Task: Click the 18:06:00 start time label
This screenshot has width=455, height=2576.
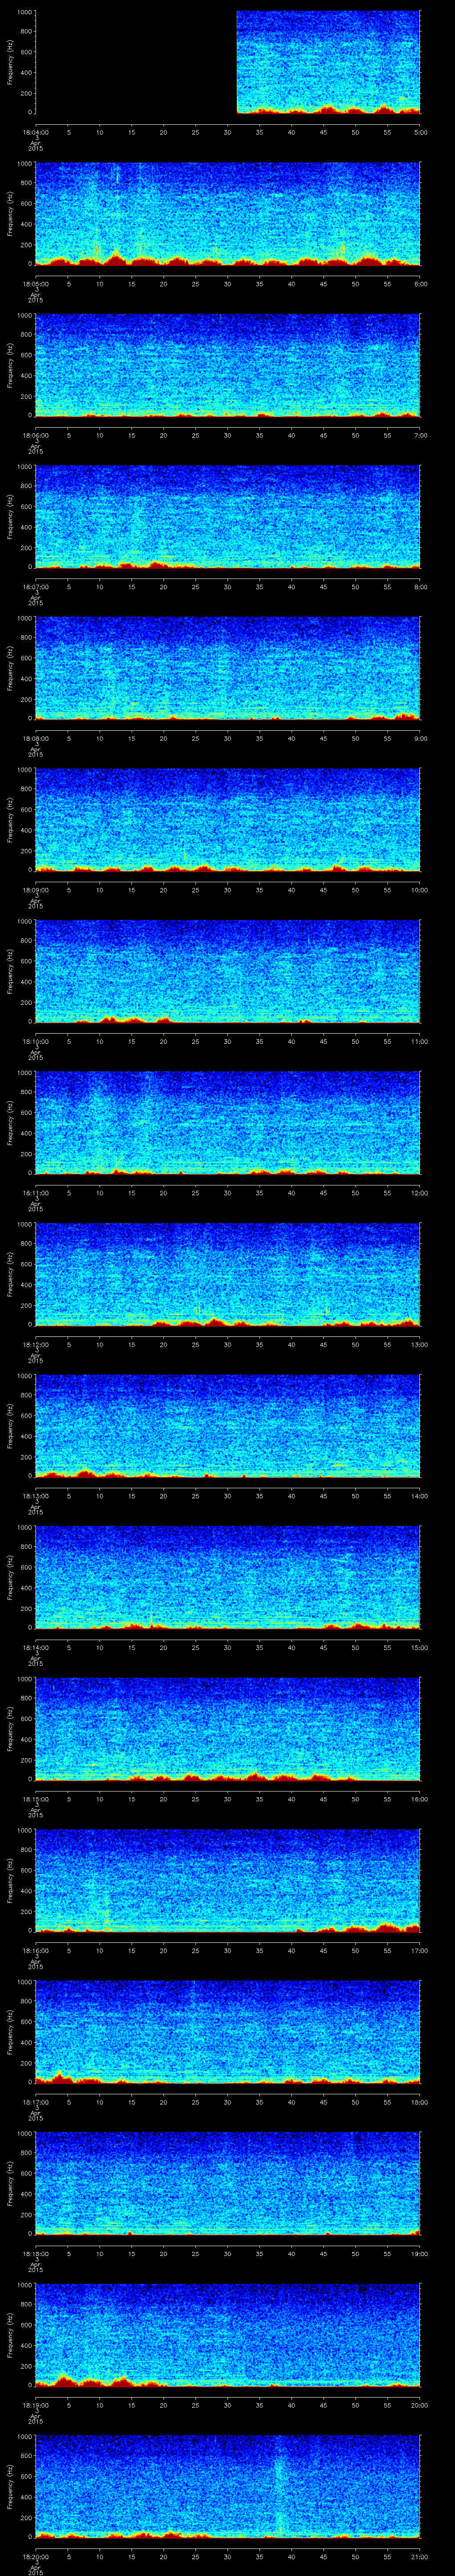Action: click(x=35, y=435)
